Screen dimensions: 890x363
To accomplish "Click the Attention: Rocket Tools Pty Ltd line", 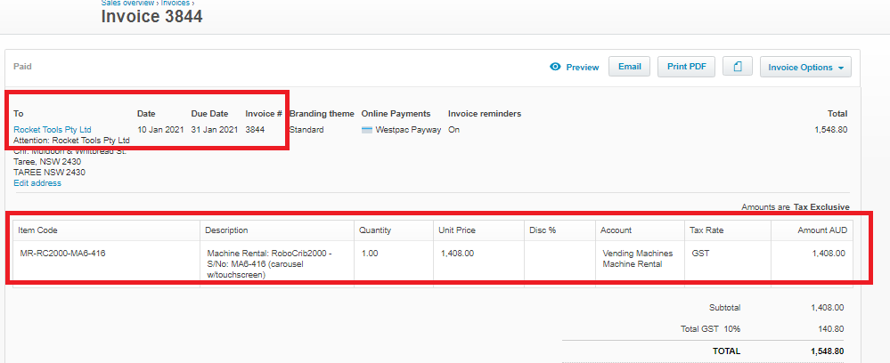I will [71, 140].
